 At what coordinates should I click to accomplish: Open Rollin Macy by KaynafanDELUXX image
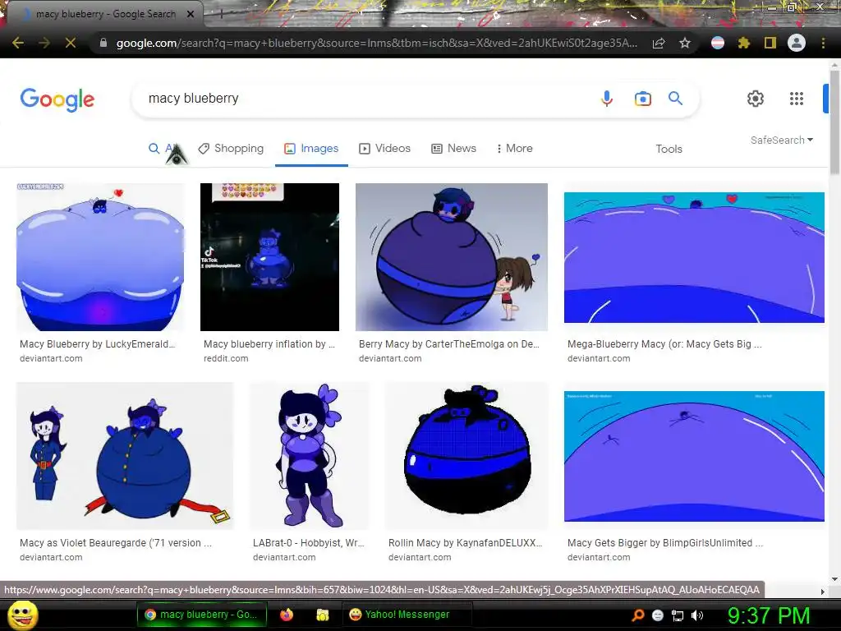466,456
